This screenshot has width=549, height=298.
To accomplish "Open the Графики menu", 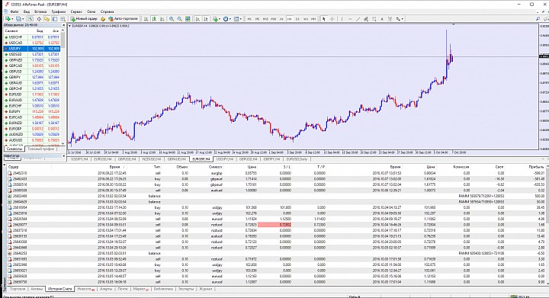I will pyautogui.click(x=58, y=11).
